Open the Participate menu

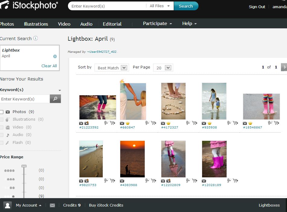tap(157, 24)
